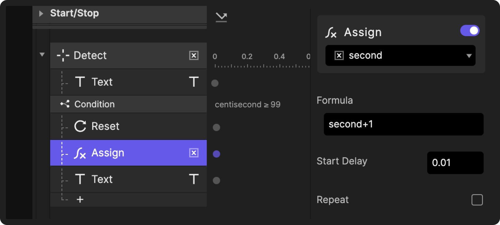Click the T icon at the right of the first Text row
The width and height of the screenshot is (500, 225).
coord(193,82)
